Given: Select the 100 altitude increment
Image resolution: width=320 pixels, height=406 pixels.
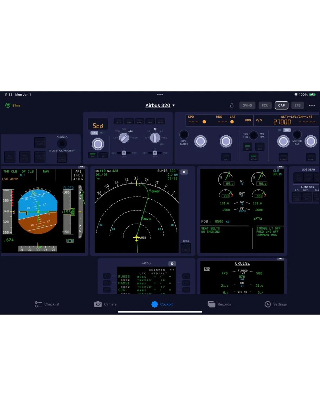Looking at the screenshot, I should (280, 130).
